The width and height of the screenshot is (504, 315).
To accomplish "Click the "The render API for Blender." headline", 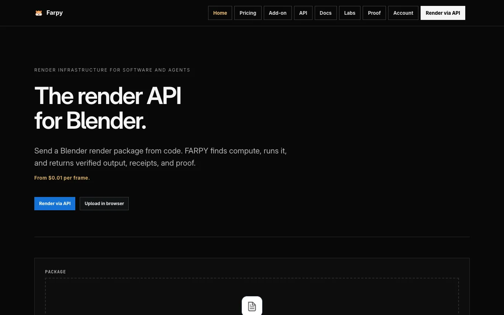I will (108, 108).
